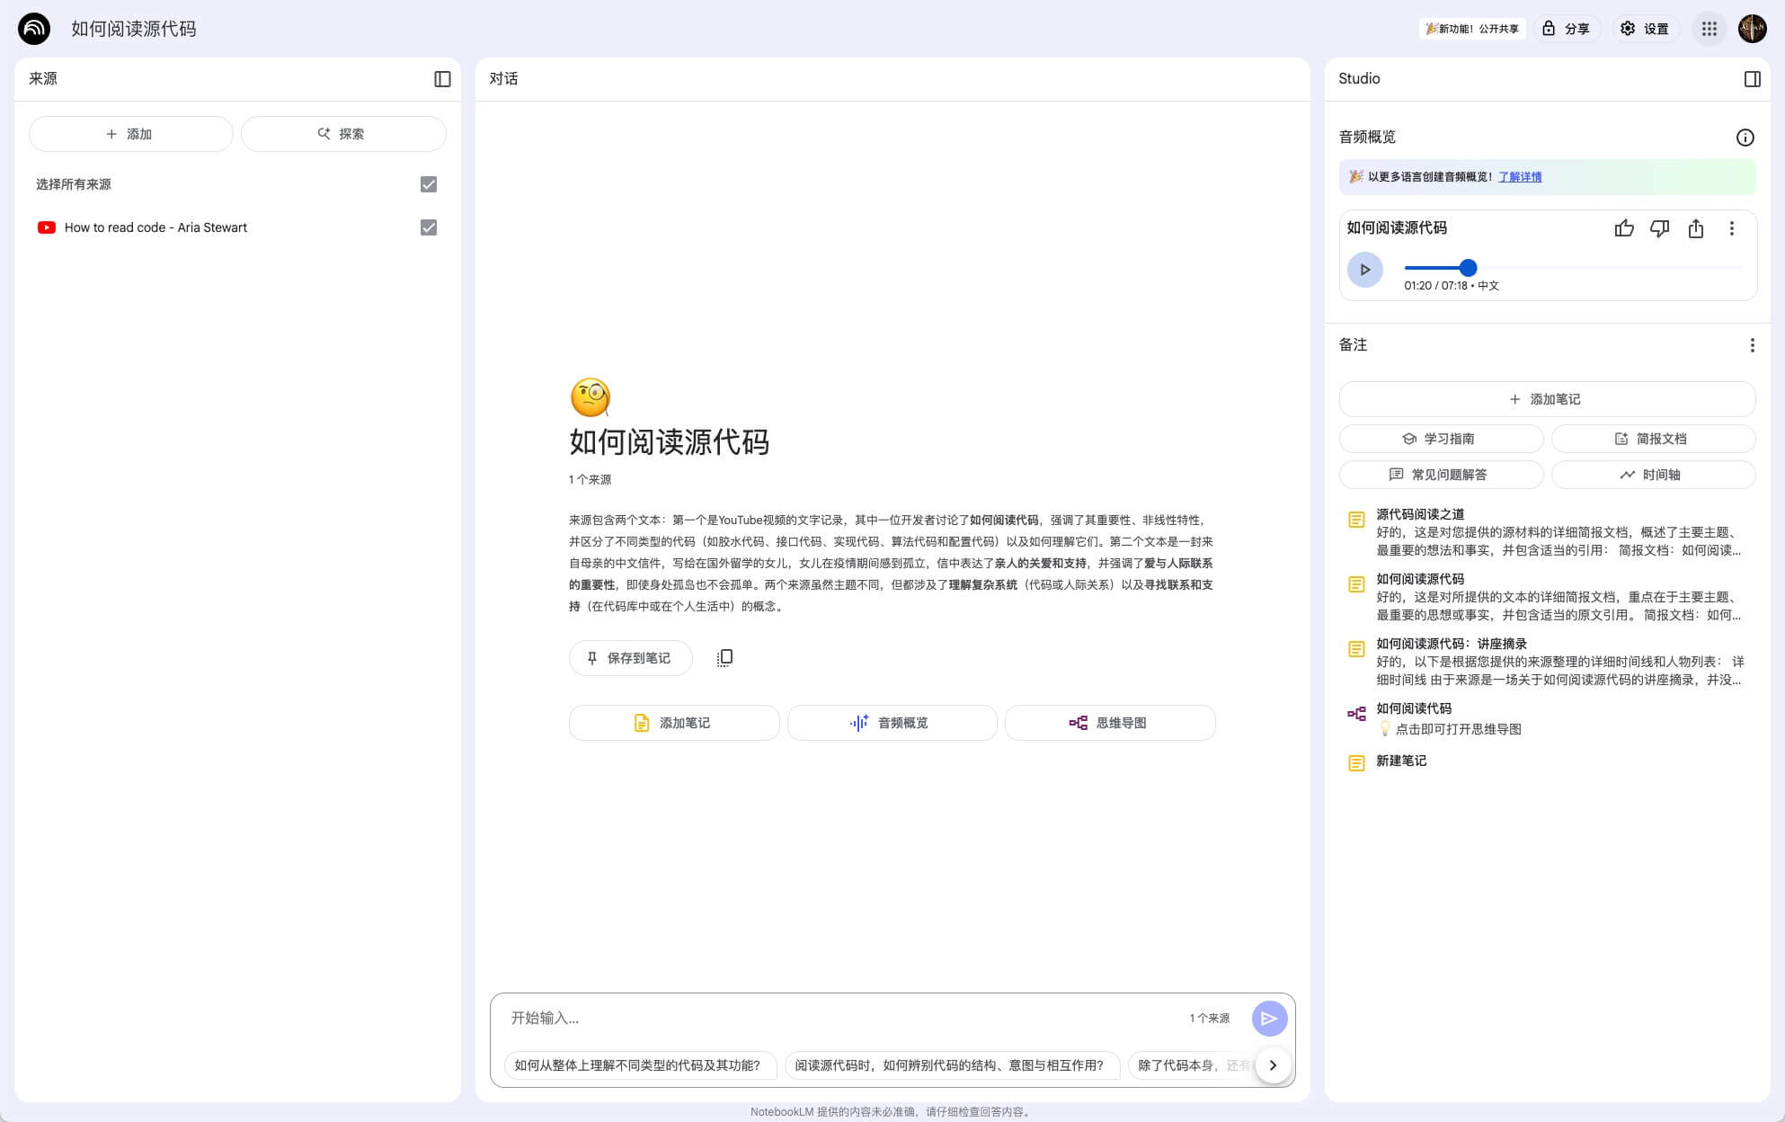Image resolution: width=1785 pixels, height=1122 pixels.
Task: Open the How to read code - Aria Stewart source
Action: point(155,227)
